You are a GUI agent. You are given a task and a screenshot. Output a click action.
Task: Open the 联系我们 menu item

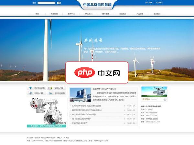[x=156, y=14]
